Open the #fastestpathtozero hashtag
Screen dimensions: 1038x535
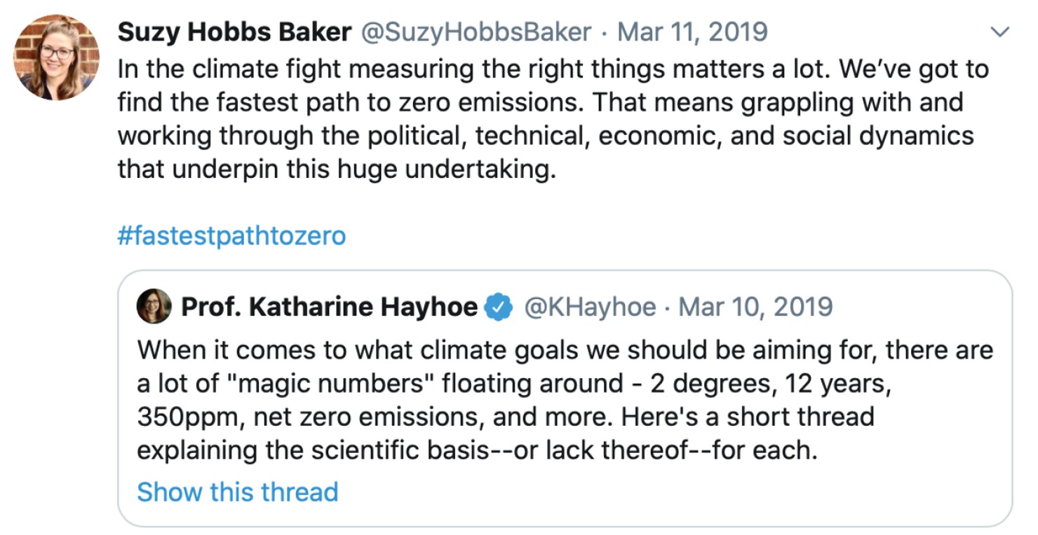point(231,236)
